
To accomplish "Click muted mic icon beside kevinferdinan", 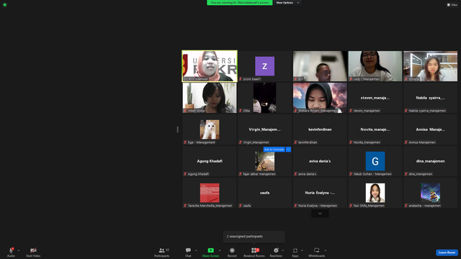I will point(295,142).
